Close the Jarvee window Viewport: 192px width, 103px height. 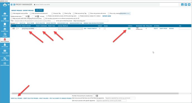pyautogui.click(x=189, y=5)
